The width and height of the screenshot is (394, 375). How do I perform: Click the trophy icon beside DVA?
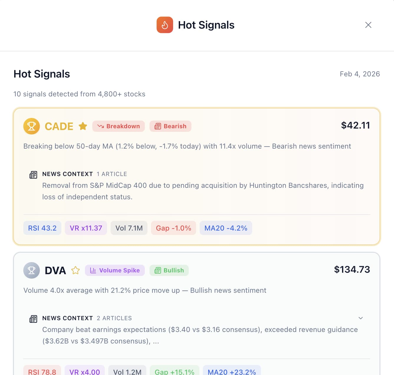click(31, 270)
